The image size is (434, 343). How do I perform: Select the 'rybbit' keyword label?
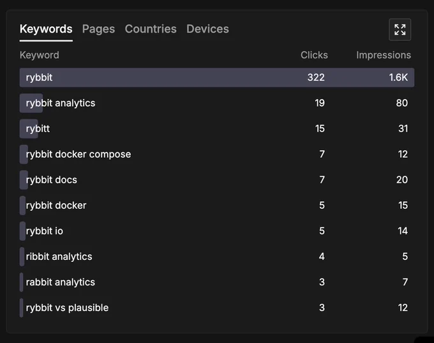point(39,77)
